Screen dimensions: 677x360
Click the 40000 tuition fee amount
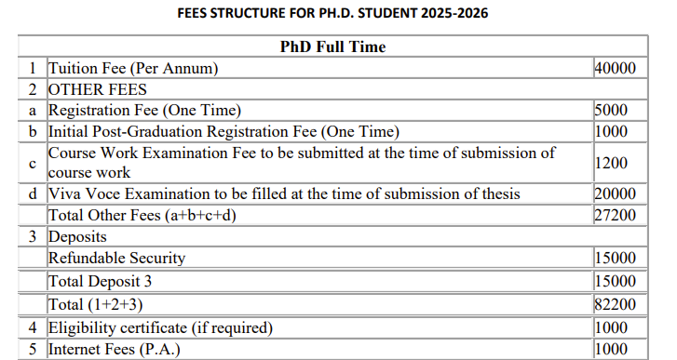click(x=616, y=68)
